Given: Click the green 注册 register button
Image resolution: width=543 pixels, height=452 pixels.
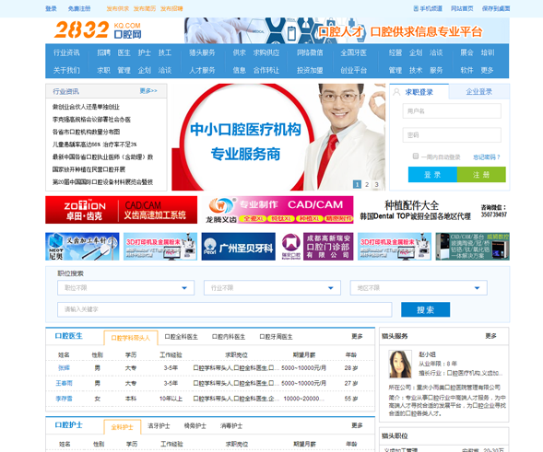Looking at the screenshot, I should [481, 175].
